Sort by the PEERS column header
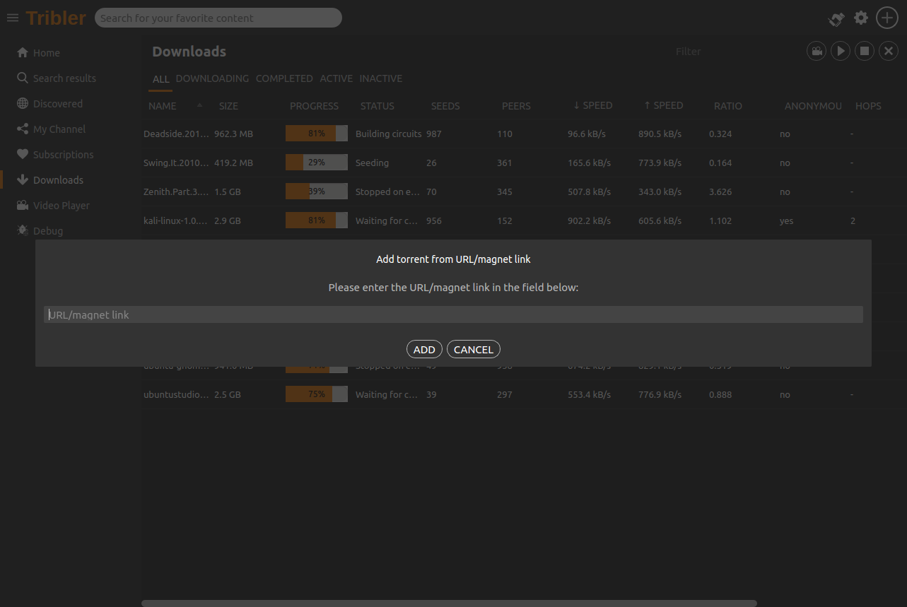The height and width of the screenshot is (607, 907). pos(516,106)
